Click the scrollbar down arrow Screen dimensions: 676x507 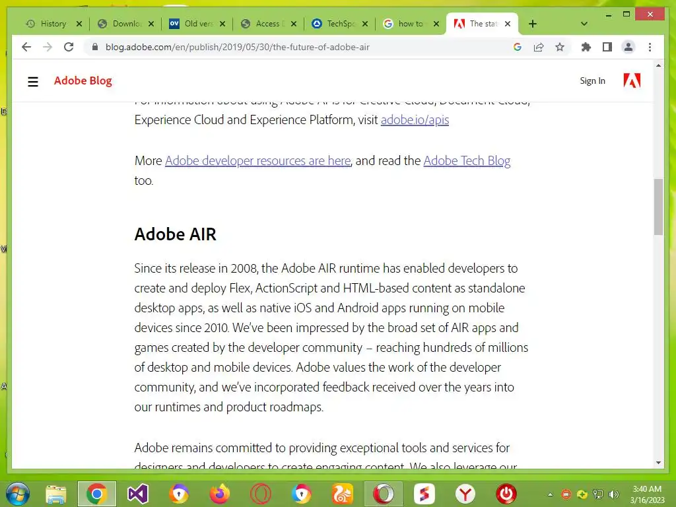click(658, 463)
